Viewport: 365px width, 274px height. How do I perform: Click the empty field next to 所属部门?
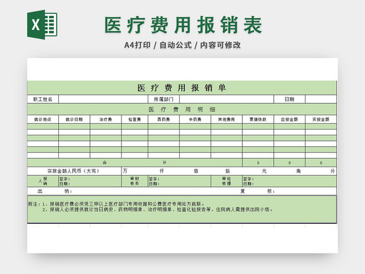[x=226, y=99]
